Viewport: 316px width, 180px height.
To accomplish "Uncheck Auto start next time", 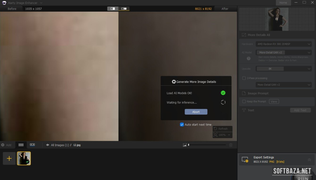I will (182, 125).
